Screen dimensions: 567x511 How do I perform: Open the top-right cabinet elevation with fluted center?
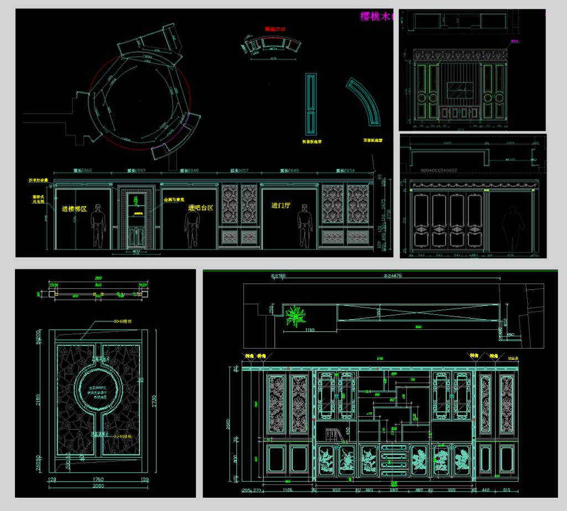(472, 70)
